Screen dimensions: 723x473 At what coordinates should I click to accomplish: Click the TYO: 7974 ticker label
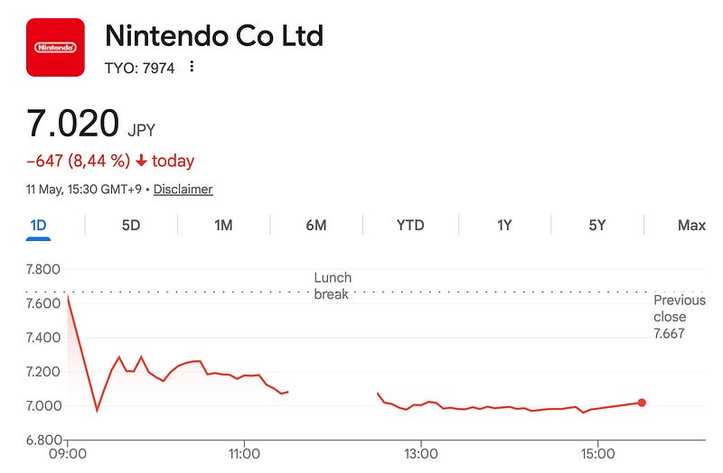point(140,69)
